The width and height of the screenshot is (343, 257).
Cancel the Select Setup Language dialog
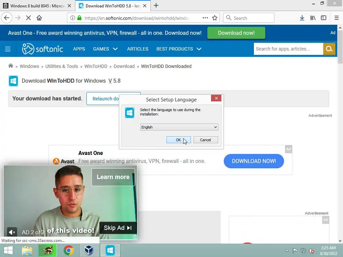(206, 140)
